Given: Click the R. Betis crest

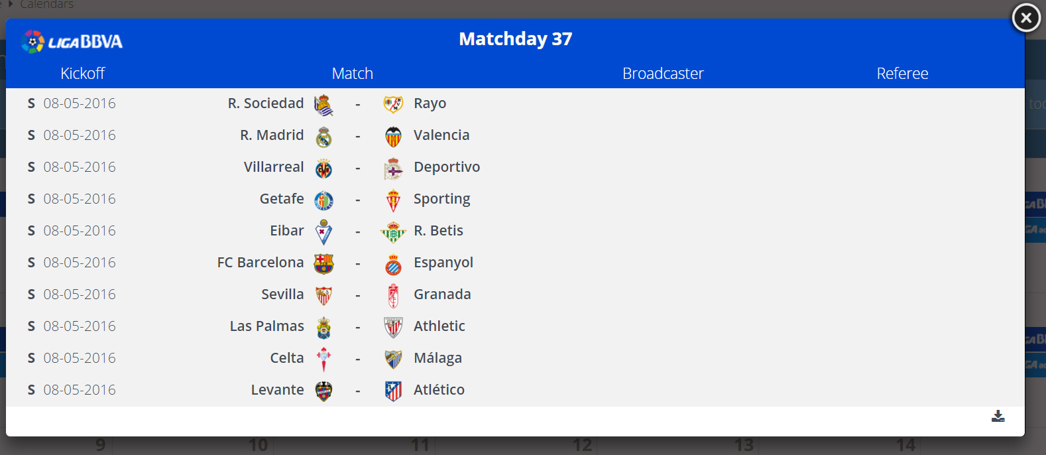Looking at the screenshot, I should click(393, 232).
